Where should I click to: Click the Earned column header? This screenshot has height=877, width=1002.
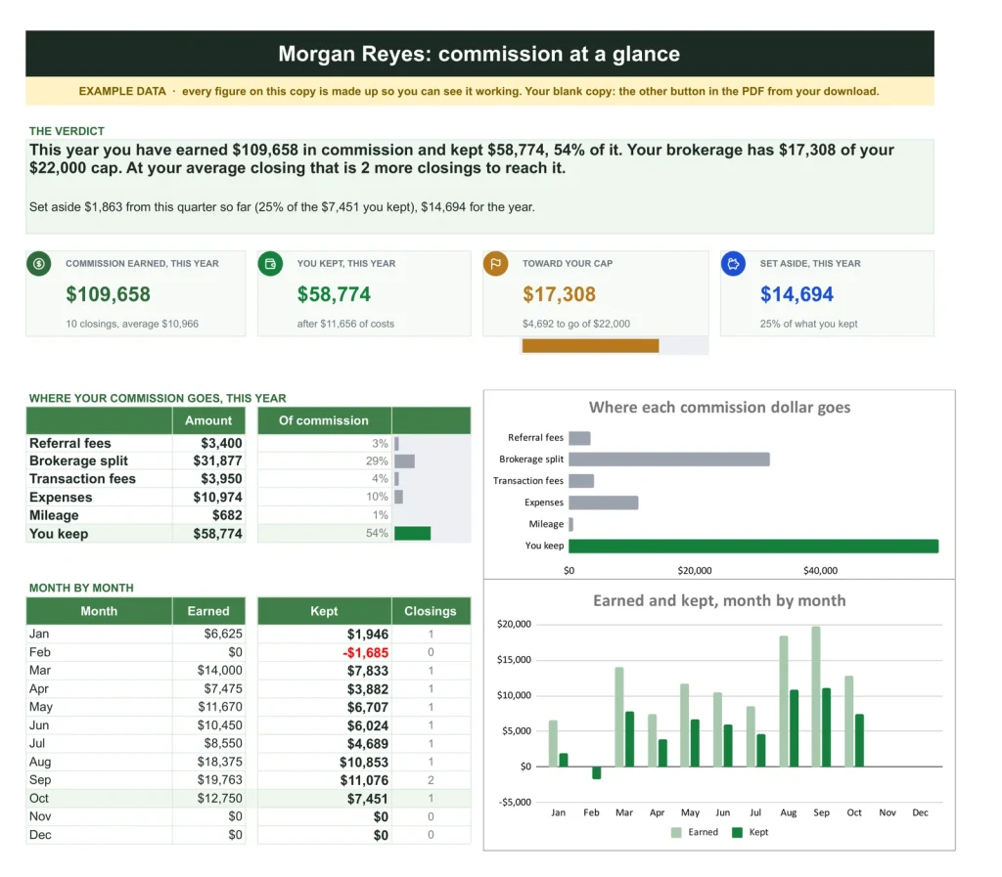point(208,611)
